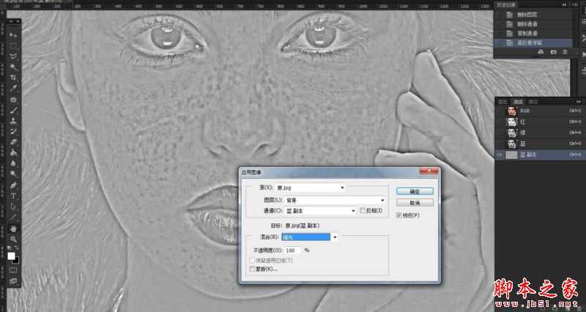
Task: Enable the 蒙版(K) mask checkbox
Action: (253, 269)
